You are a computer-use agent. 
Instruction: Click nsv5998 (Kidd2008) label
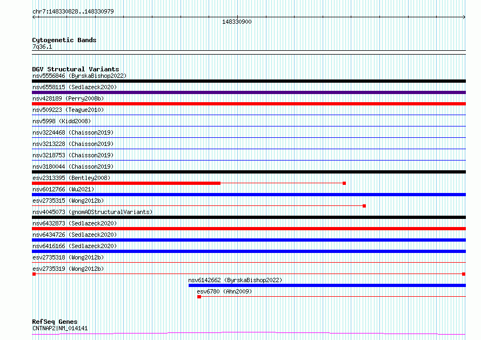(62, 121)
